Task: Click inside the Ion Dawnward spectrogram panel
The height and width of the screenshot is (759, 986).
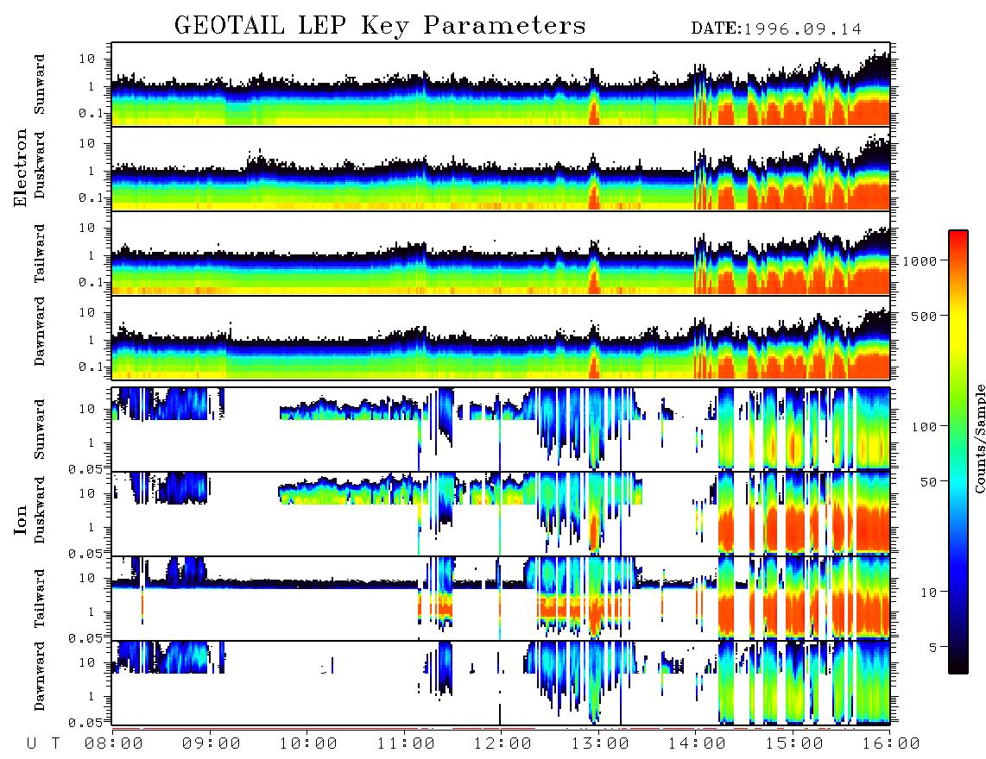Action: click(501, 682)
